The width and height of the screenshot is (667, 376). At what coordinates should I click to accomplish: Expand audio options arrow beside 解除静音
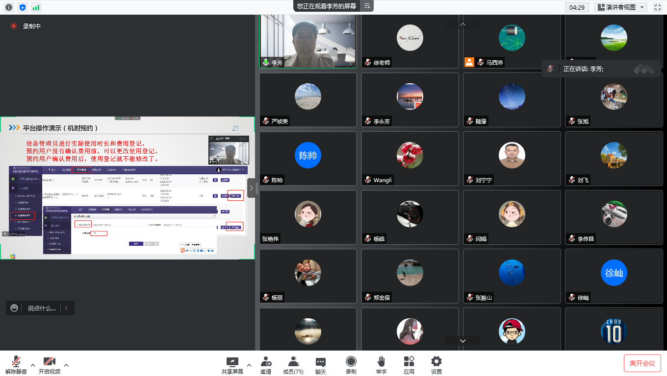(33, 365)
